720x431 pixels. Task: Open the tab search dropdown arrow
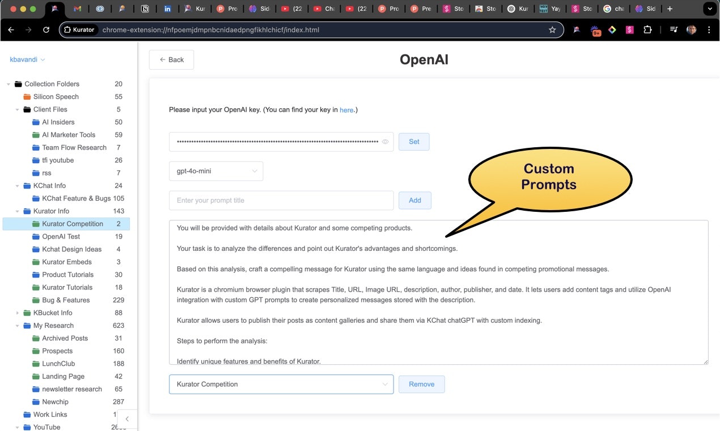[x=709, y=9]
